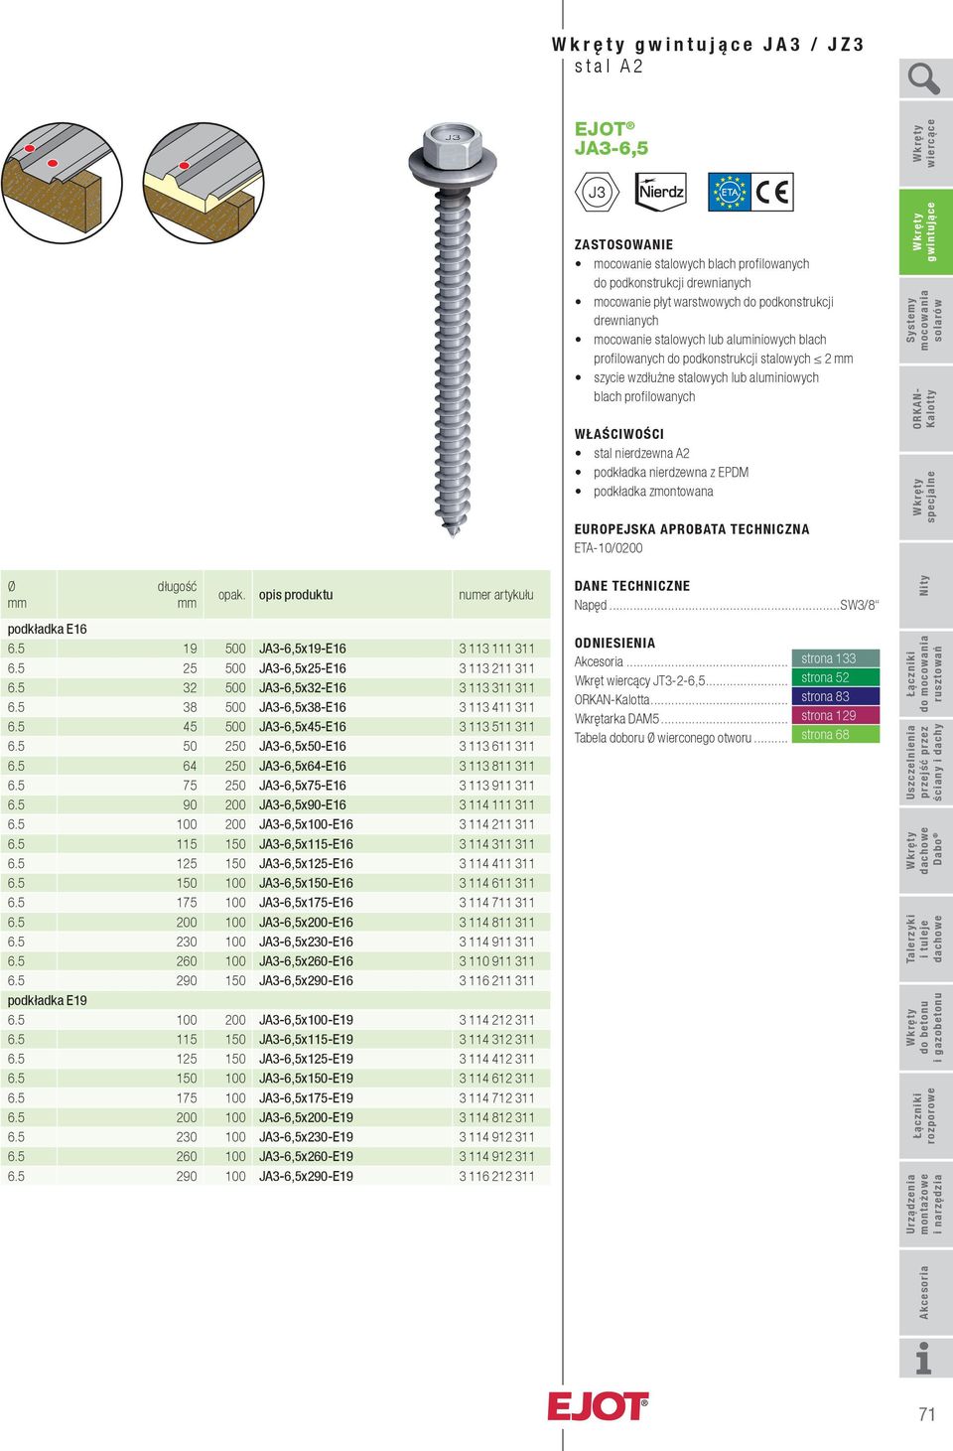This screenshot has width=953, height=1451.
Task: Follow the 'strona 129' Wkrętarka reference
Action: click(835, 715)
